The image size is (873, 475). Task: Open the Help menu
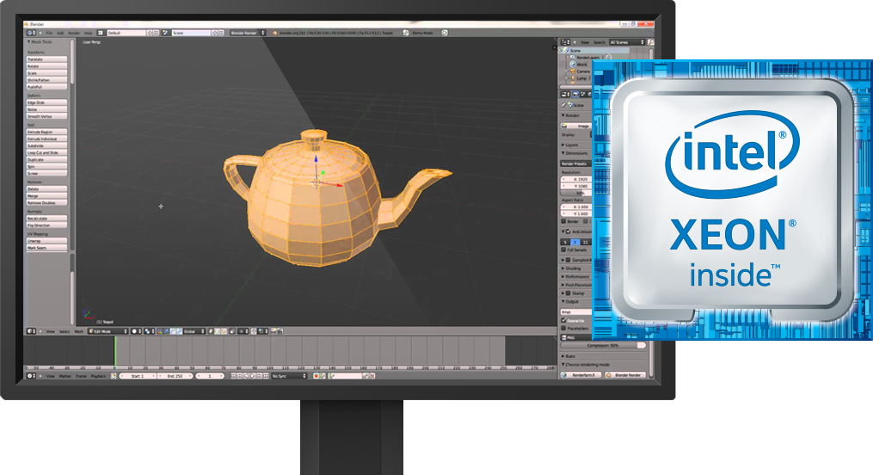click(x=88, y=33)
